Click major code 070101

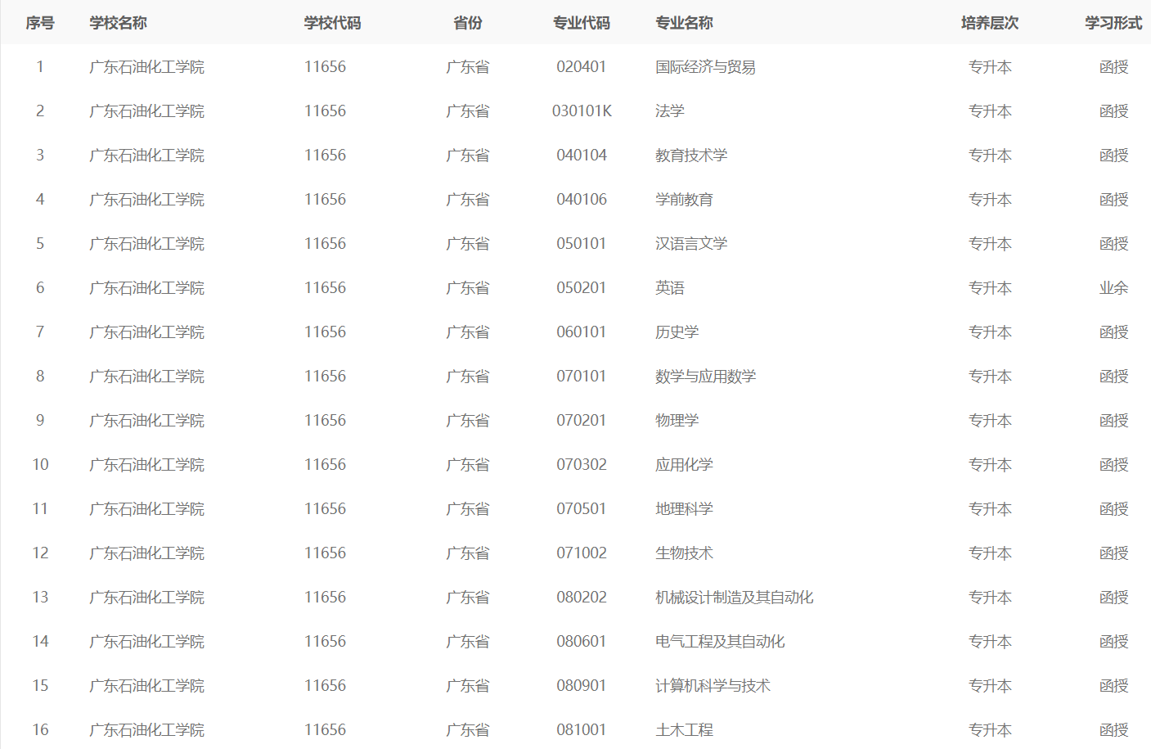coord(582,377)
